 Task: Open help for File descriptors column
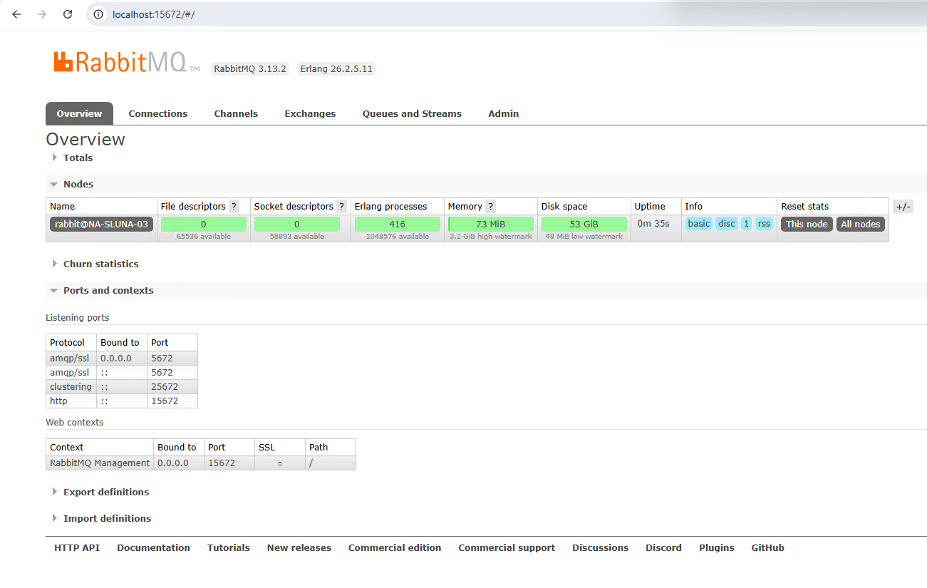234,206
